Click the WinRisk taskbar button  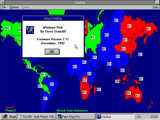click(x=115, y=116)
